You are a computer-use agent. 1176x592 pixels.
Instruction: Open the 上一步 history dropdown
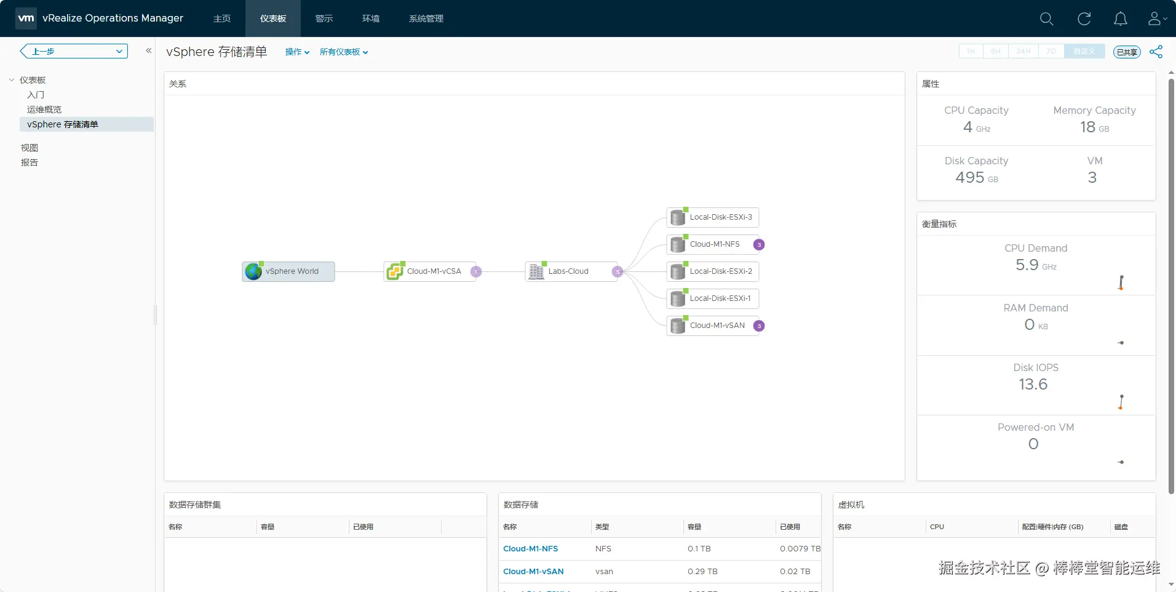(74, 51)
